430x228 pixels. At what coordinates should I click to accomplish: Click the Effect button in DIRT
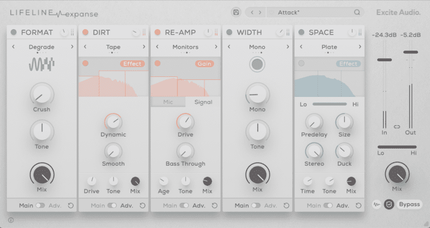coord(132,64)
